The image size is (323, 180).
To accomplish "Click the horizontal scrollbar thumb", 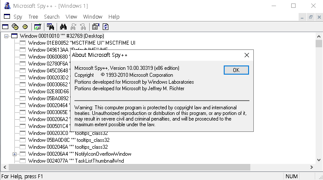I will [x=129, y=167].
